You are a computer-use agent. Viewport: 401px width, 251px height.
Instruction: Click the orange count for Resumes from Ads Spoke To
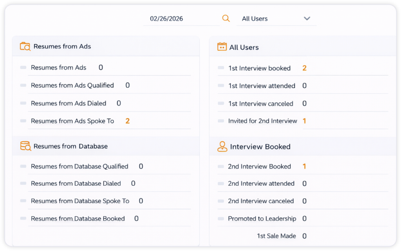(128, 121)
